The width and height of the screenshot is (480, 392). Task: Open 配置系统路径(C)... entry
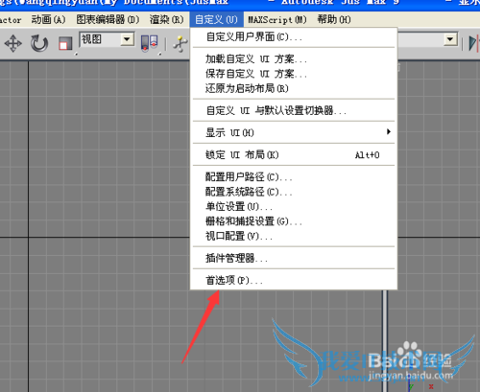click(x=294, y=192)
